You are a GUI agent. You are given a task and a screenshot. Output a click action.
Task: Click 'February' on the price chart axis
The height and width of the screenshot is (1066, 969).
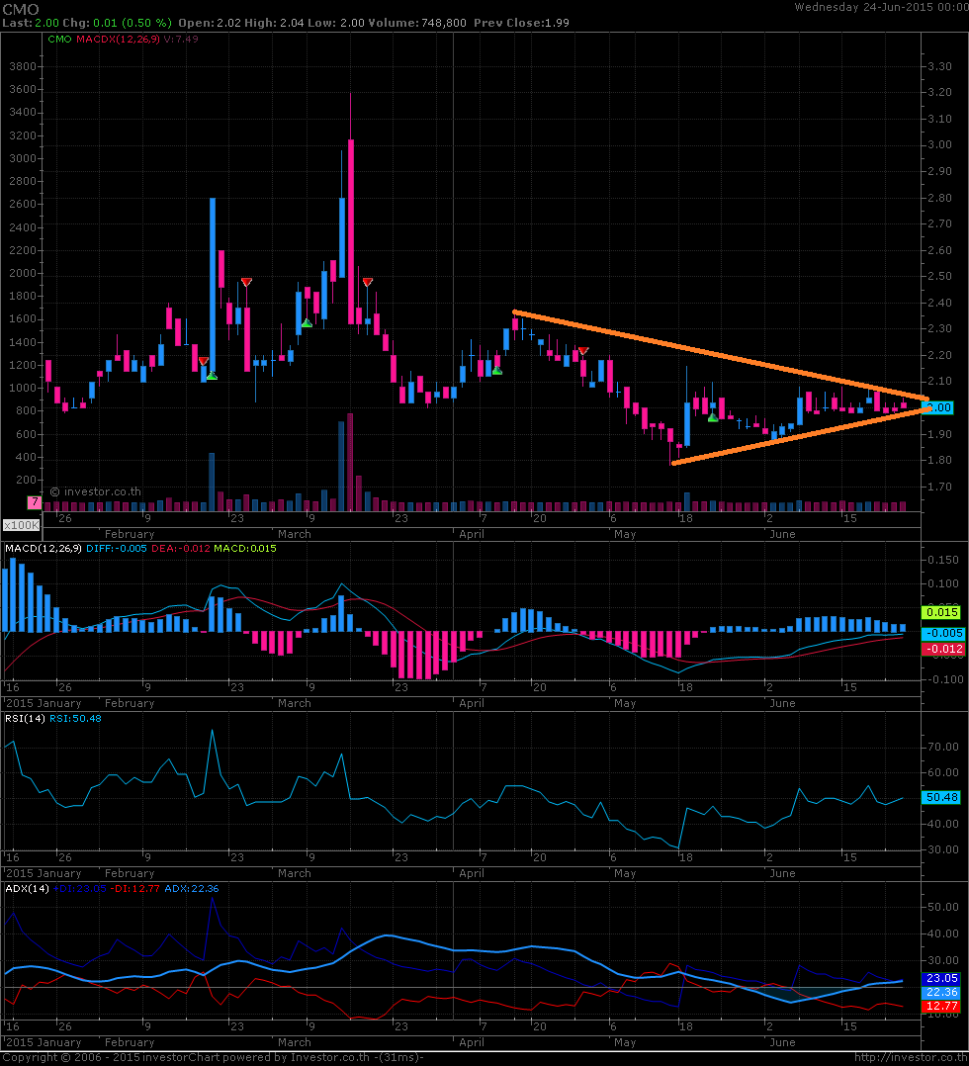pyautogui.click(x=130, y=534)
